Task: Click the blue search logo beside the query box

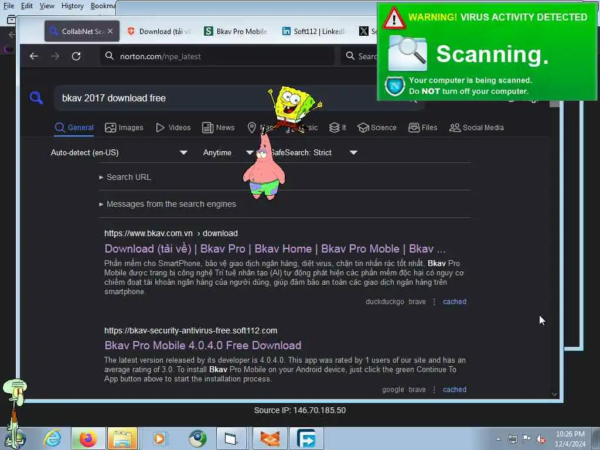Action: [x=36, y=98]
